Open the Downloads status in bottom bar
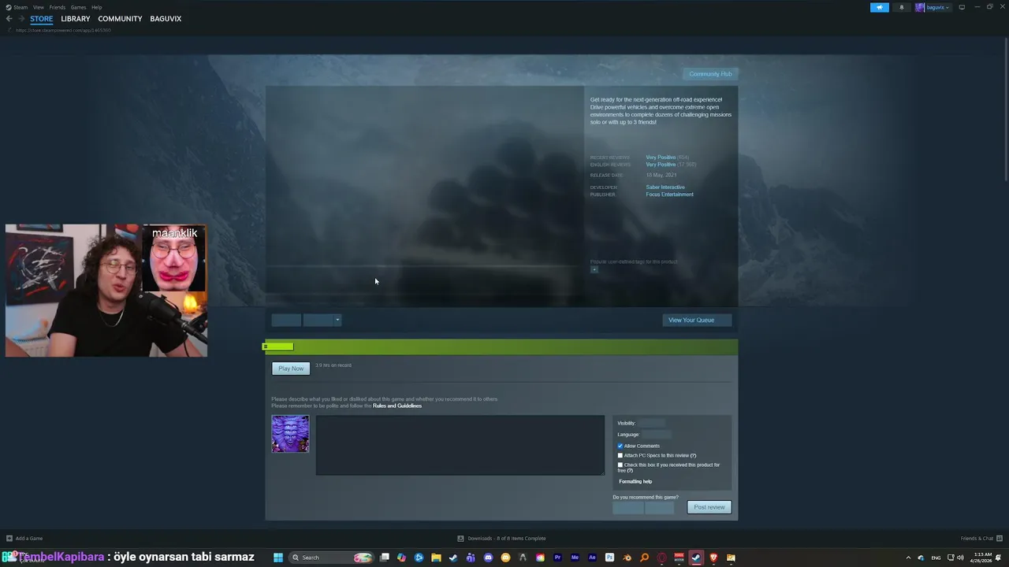The height and width of the screenshot is (567, 1009). [501, 539]
